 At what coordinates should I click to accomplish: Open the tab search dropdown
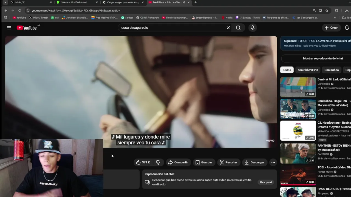coord(5,2)
